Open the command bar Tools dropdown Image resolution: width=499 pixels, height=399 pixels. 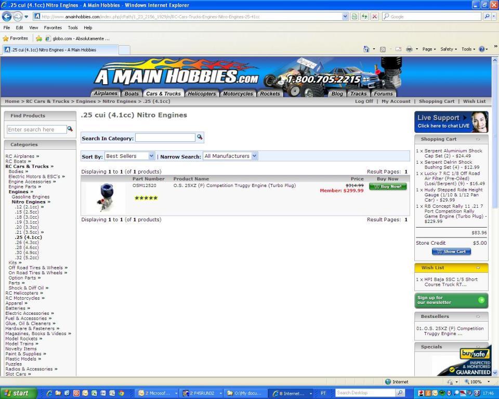(x=468, y=49)
